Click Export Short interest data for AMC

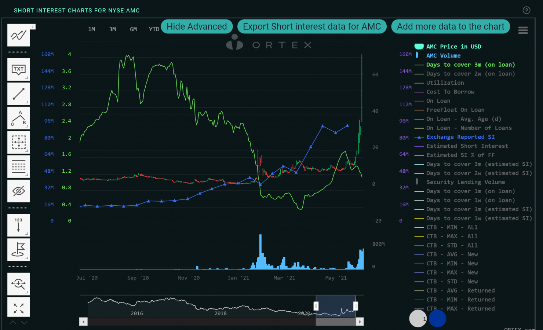coord(312,26)
